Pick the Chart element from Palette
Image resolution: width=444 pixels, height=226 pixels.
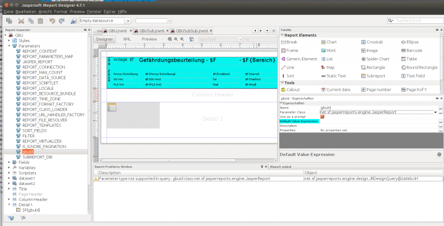329,42
